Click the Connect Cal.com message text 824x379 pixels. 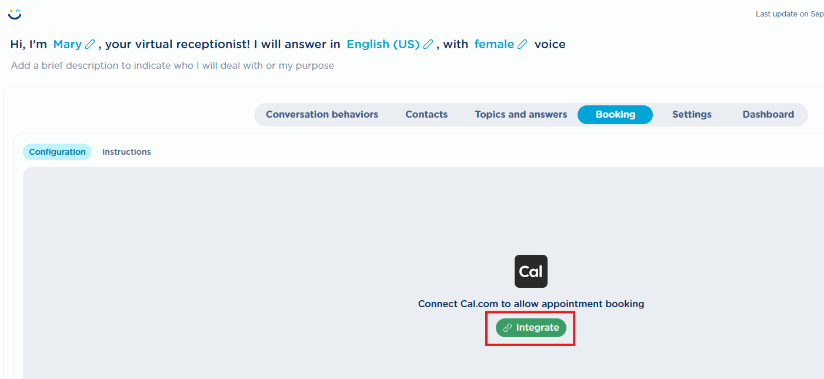pos(531,304)
